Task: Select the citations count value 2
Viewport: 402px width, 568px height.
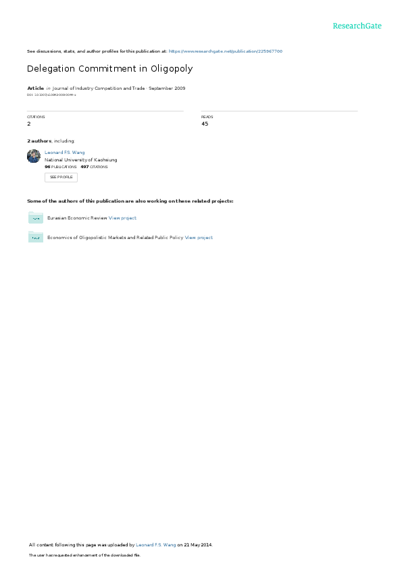Action: coord(29,124)
